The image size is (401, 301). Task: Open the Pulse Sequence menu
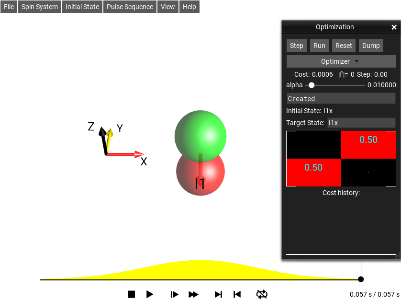pos(130,7)
